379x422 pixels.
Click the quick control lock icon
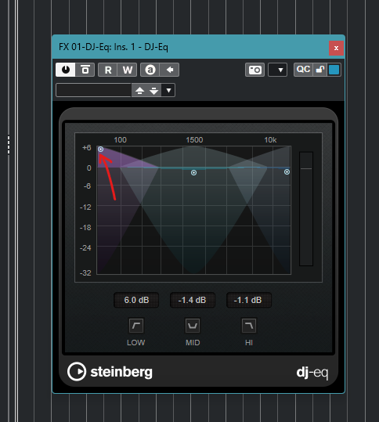coord(319,70)
